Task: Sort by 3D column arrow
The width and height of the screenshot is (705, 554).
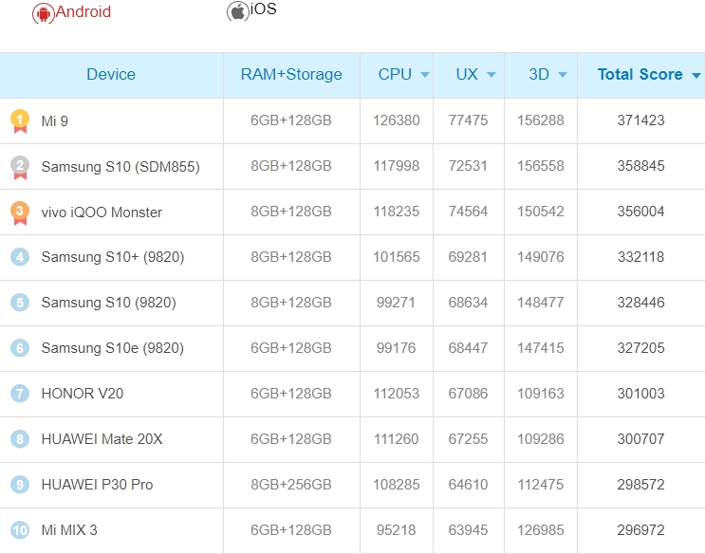Action: click(x=563, y=75)
